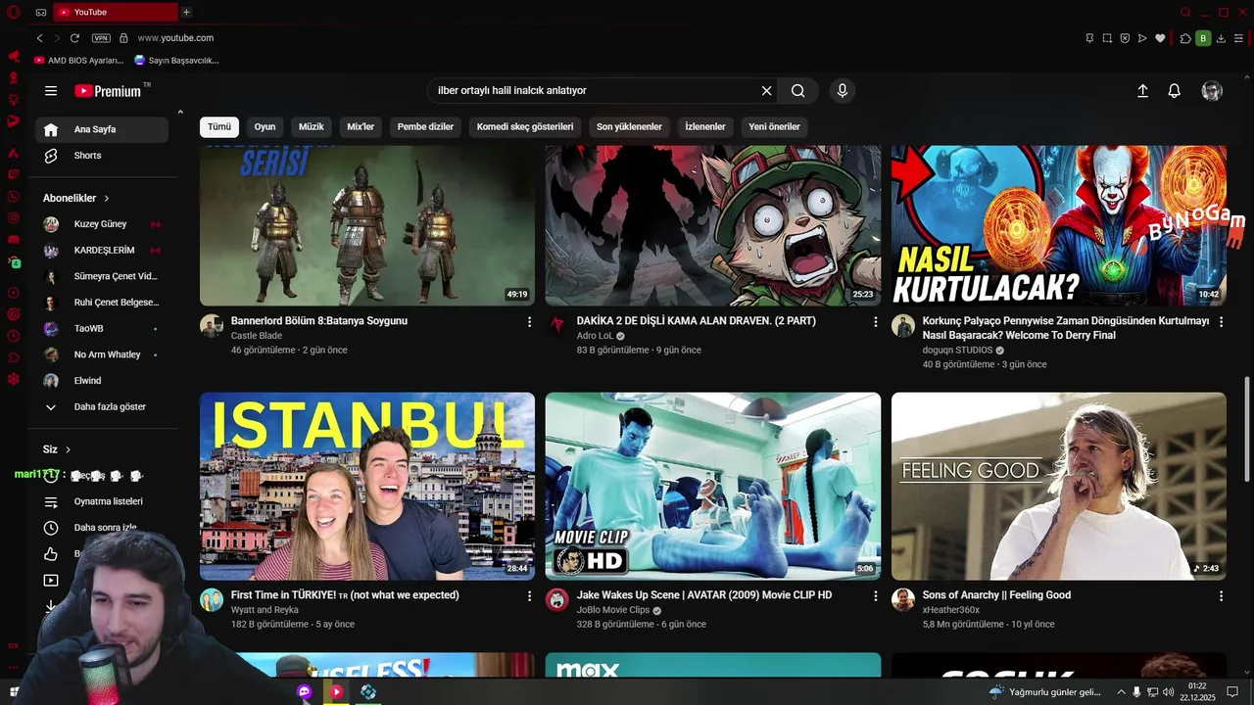Open options for Bannerlord Bölüm 8 video

tap(530, 321)
